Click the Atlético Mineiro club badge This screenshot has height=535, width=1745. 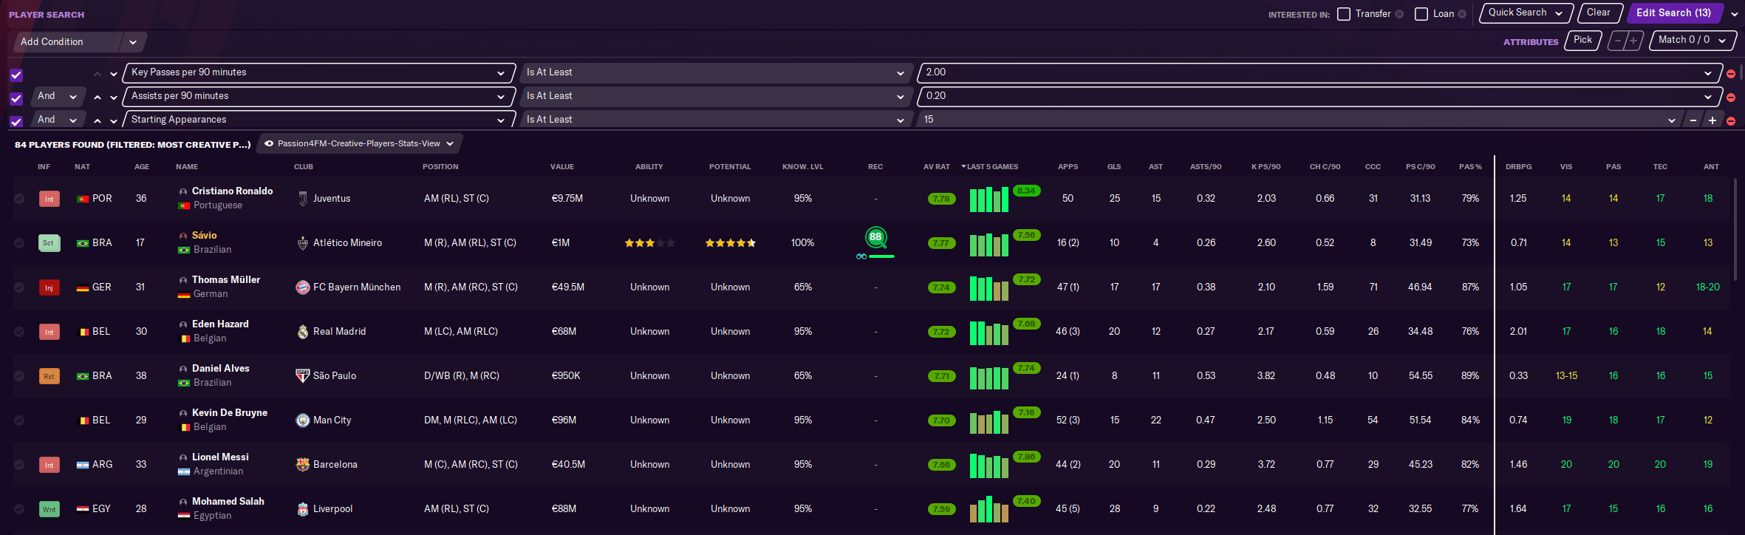(x=303, y=243)
